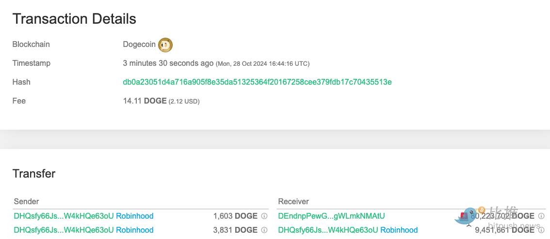Click the Receiver column header
Image resolution: width=550 pixels, height=239 pixels.
tap(293, 201)
